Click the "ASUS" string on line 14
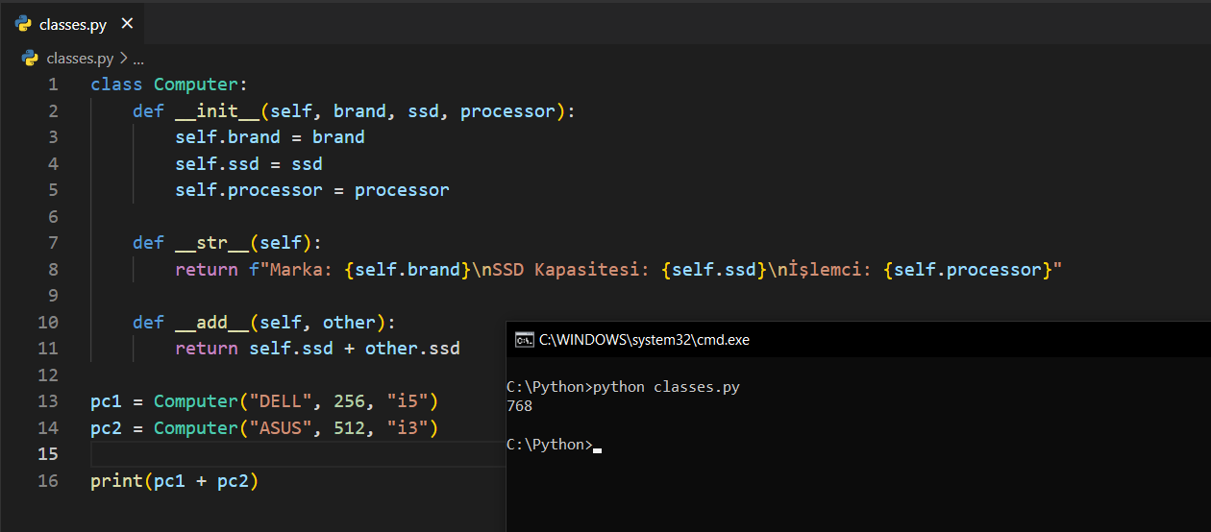This screenshot has height=532, width=1211. click(286, 427)
